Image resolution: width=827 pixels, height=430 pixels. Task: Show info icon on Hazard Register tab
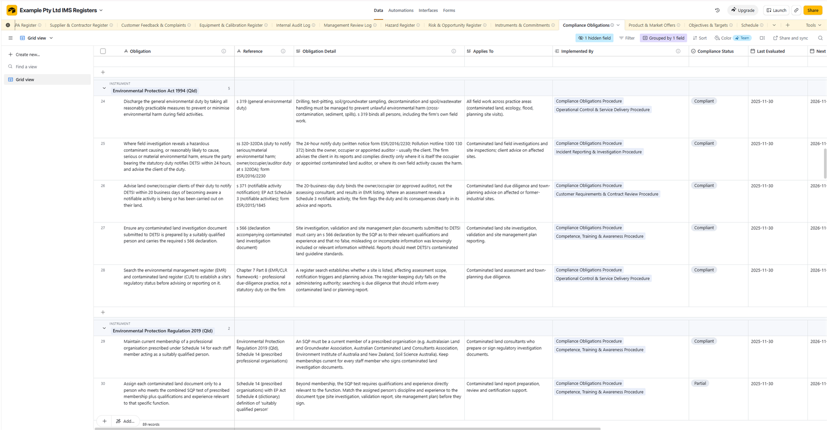[x=418, y=25]
